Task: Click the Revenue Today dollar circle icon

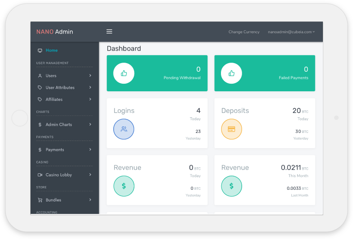Action: tap(124, 186)
